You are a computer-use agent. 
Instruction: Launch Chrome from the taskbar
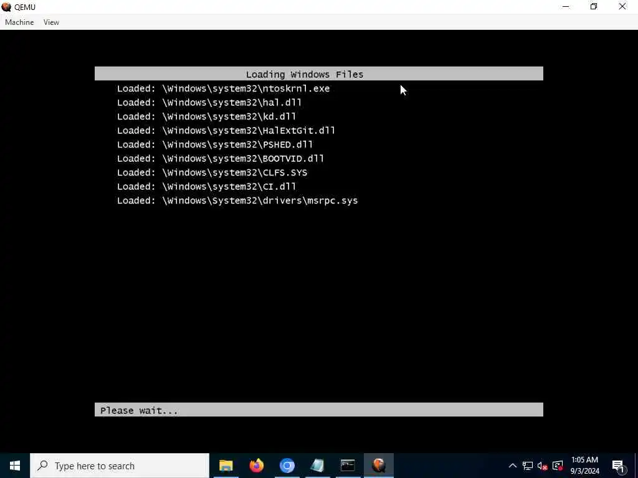(x=287, y=466)
